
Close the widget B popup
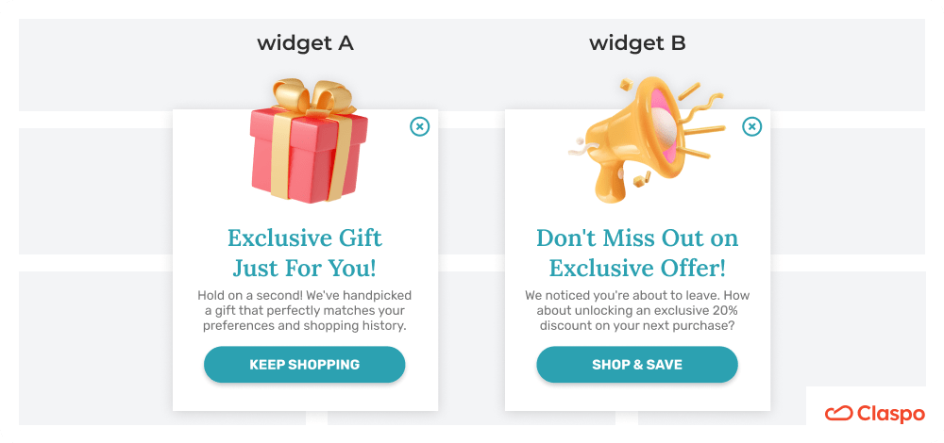(x=751, y=126)
